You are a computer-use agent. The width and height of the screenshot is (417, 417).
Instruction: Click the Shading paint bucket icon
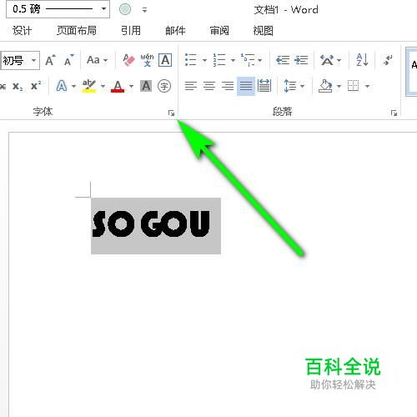[x=325, y=86]
